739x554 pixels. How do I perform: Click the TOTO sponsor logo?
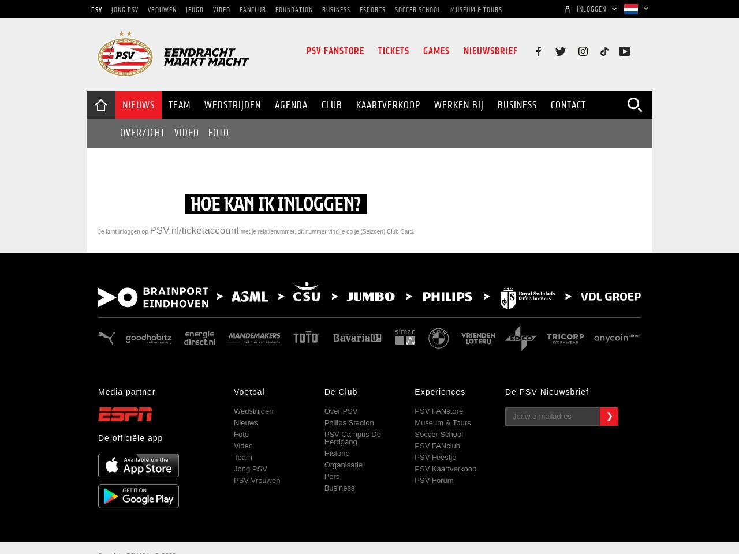(306, 338)
